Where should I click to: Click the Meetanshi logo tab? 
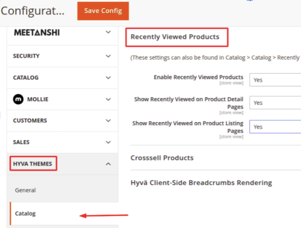37,33
